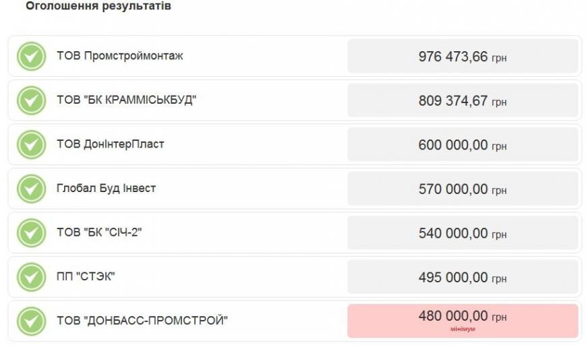Click the 976 473,66 грн bid amount
The height and width of the screenshot is (345, 586).
[463, 57]
